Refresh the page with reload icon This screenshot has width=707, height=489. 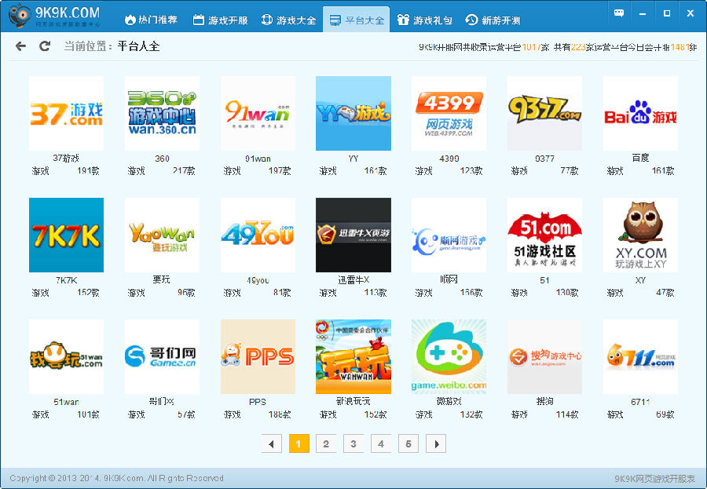click(44, 46)
